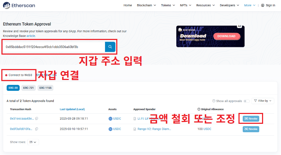
Task: Open Rango V2: Rango Diam spender link
Action: click(x=154, y=129)
